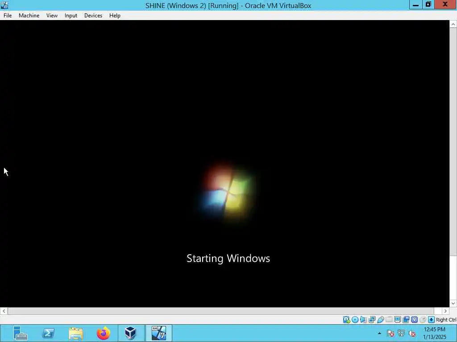Open the File menu
Viewport: 457px width, 342px height.
click(8, 16)
